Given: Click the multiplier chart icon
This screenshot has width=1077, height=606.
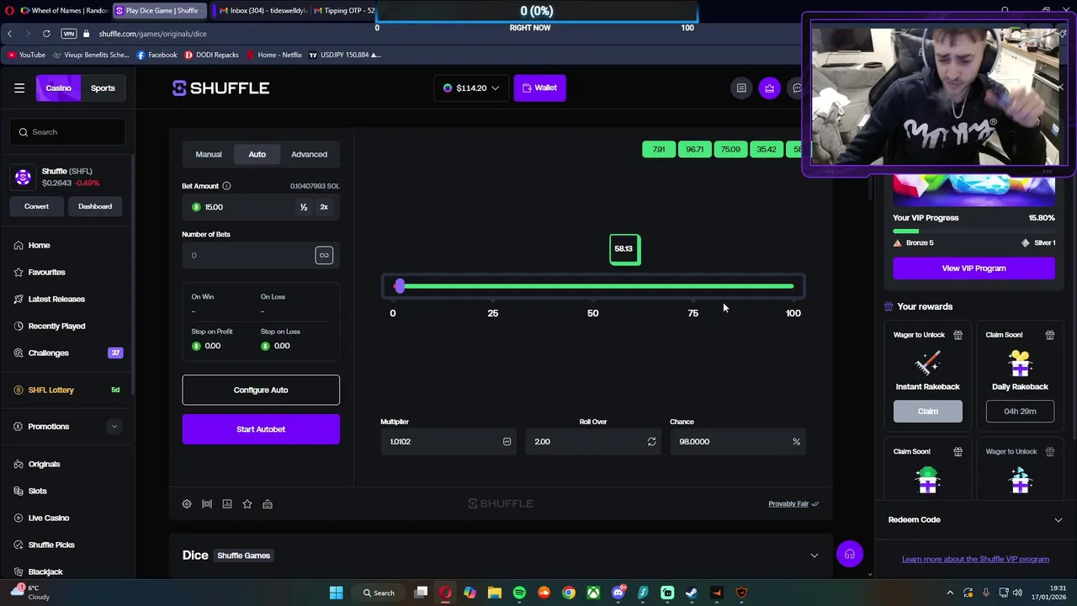Looking at the screenshot, I should click(x=507, y=441).
